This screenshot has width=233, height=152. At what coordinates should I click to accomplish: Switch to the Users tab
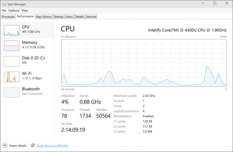(x=69, y=16)
